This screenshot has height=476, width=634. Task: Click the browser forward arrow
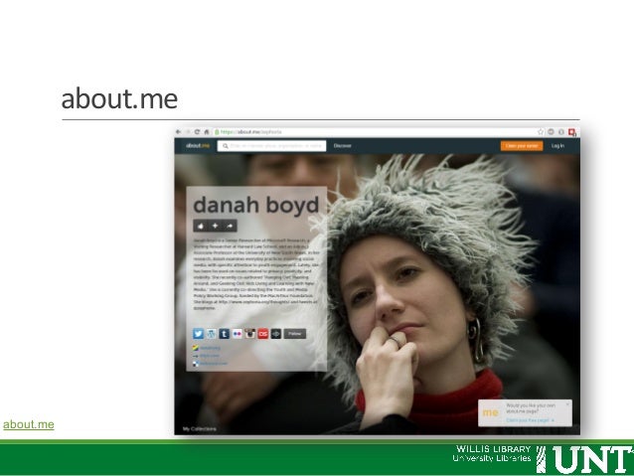click(188, 132)
